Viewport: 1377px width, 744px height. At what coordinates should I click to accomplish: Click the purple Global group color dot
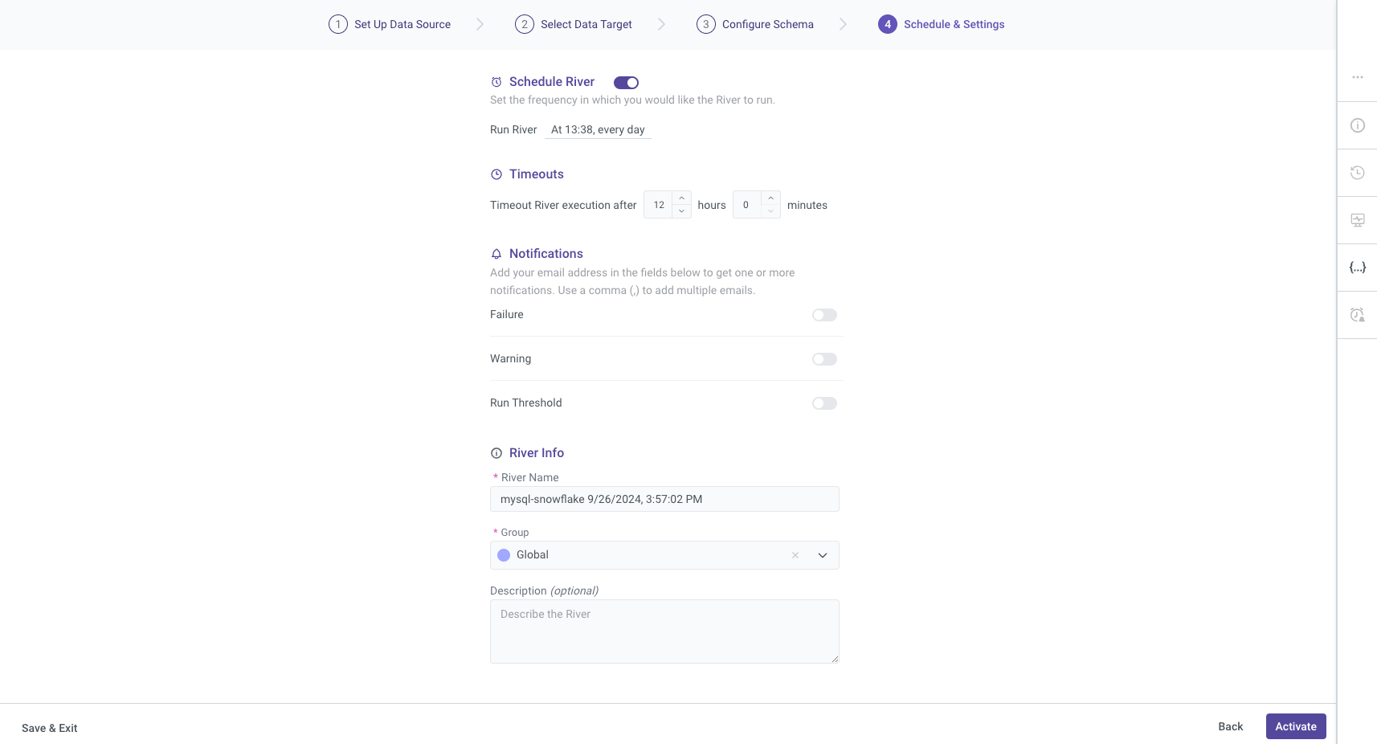click(x=504, y=555)
